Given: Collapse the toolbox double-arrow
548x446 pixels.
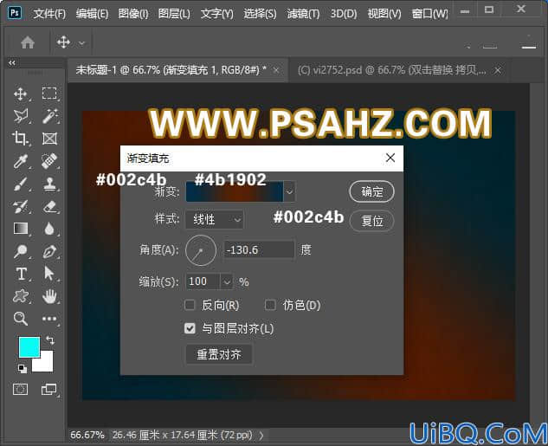Looking at the screenshot, I should click(12, 63).
